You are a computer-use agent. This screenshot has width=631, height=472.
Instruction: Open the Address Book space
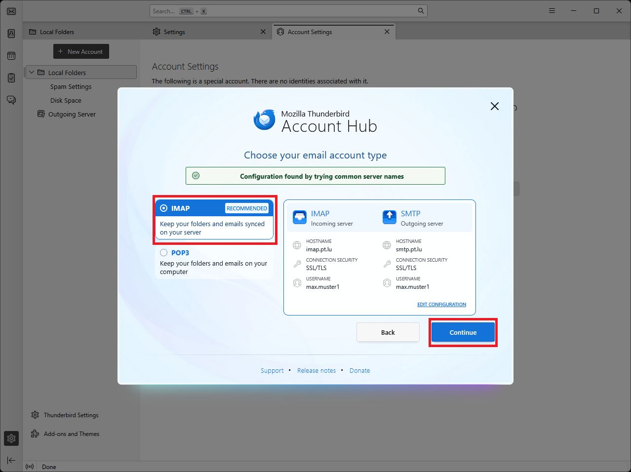coord(11,34)
